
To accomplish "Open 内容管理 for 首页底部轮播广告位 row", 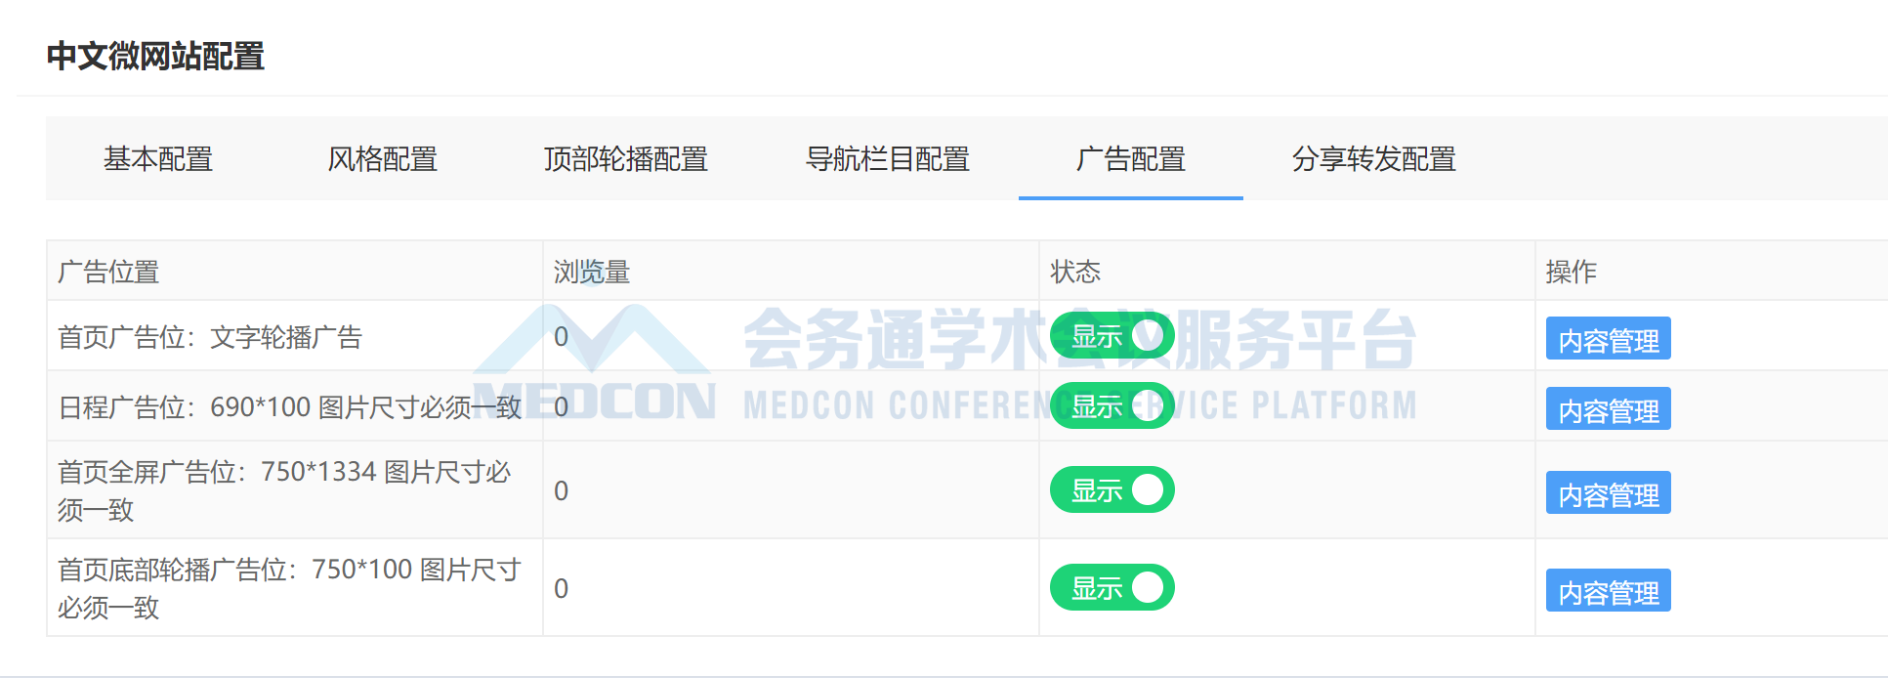I will [1609, 591].
